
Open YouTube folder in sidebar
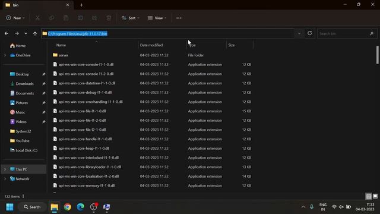pos(20,141)
